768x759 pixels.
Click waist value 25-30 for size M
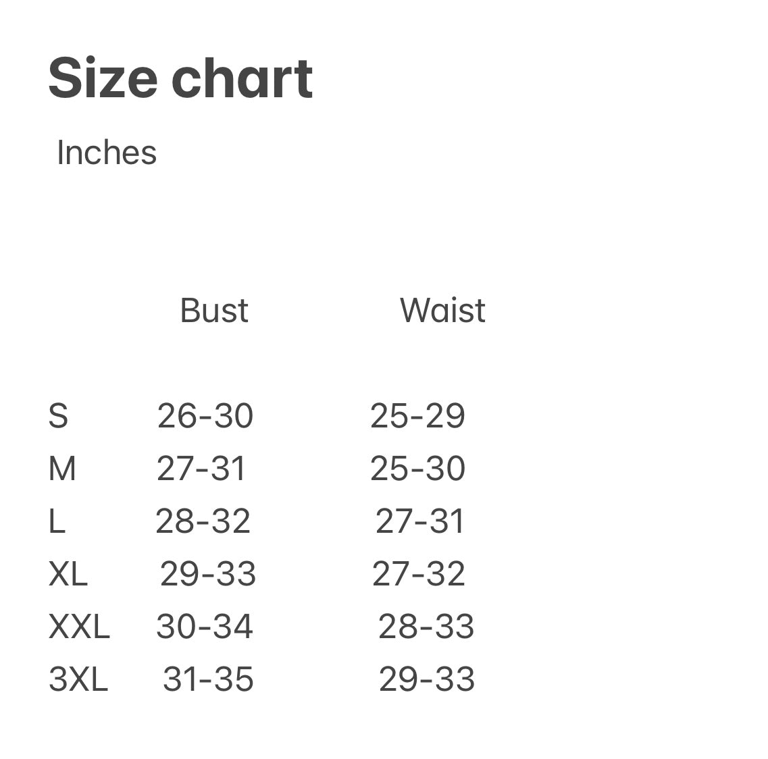(x=417, y=469)
